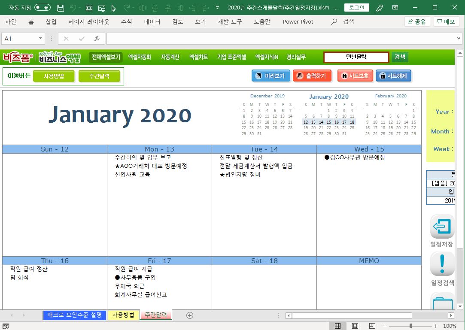Click the magnifier 검색 search icon in ribbon

tap(334, 21)
